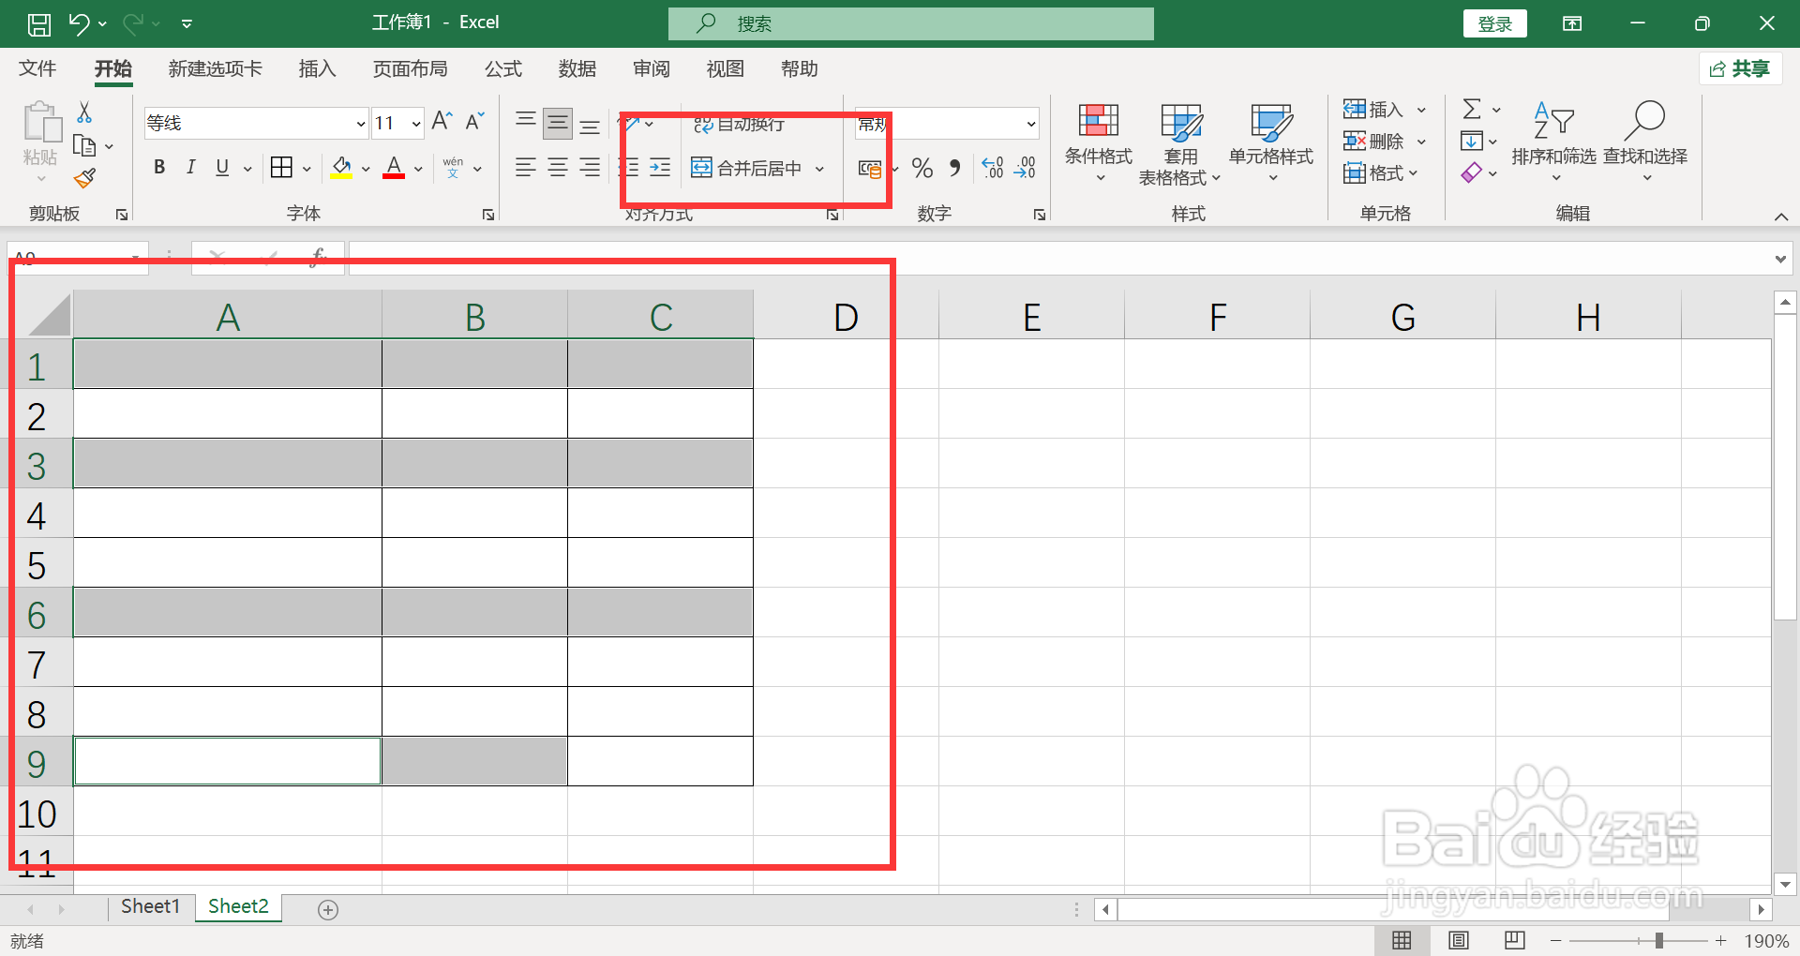
Task: Toggle top align
Action: (526, 122)
